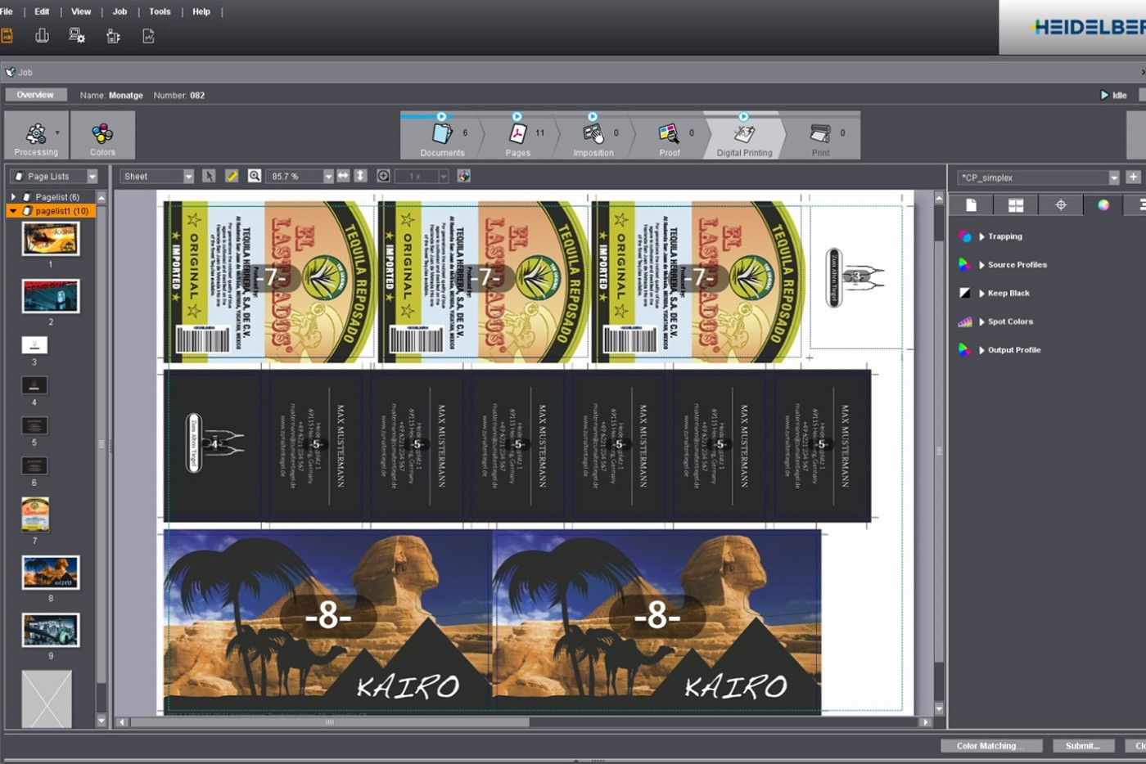The height and width of the screenshot is (764, 1146).
Task: Click the computer with gear settings icon
Action: (x=77, y=36)
